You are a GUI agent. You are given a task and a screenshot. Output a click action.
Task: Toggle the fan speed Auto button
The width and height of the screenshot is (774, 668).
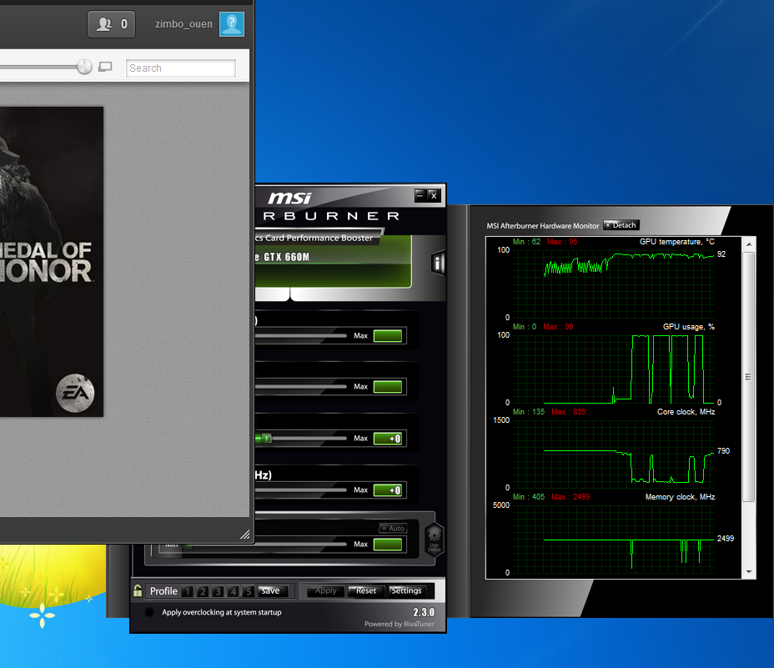point(393,528)
